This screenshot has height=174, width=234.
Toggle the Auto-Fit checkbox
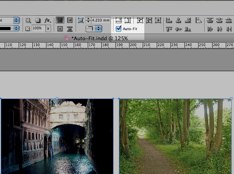point(119,29)
